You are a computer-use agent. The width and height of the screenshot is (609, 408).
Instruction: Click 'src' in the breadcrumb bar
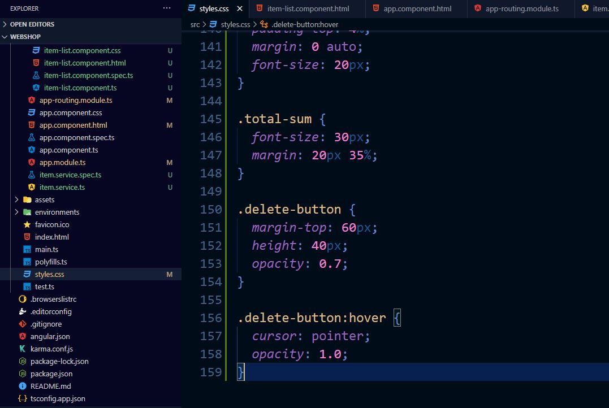[x=195, y=25]
